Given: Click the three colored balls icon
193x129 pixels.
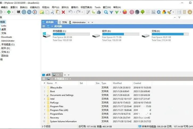Looking at the screenshot, I should click(164, 12).
